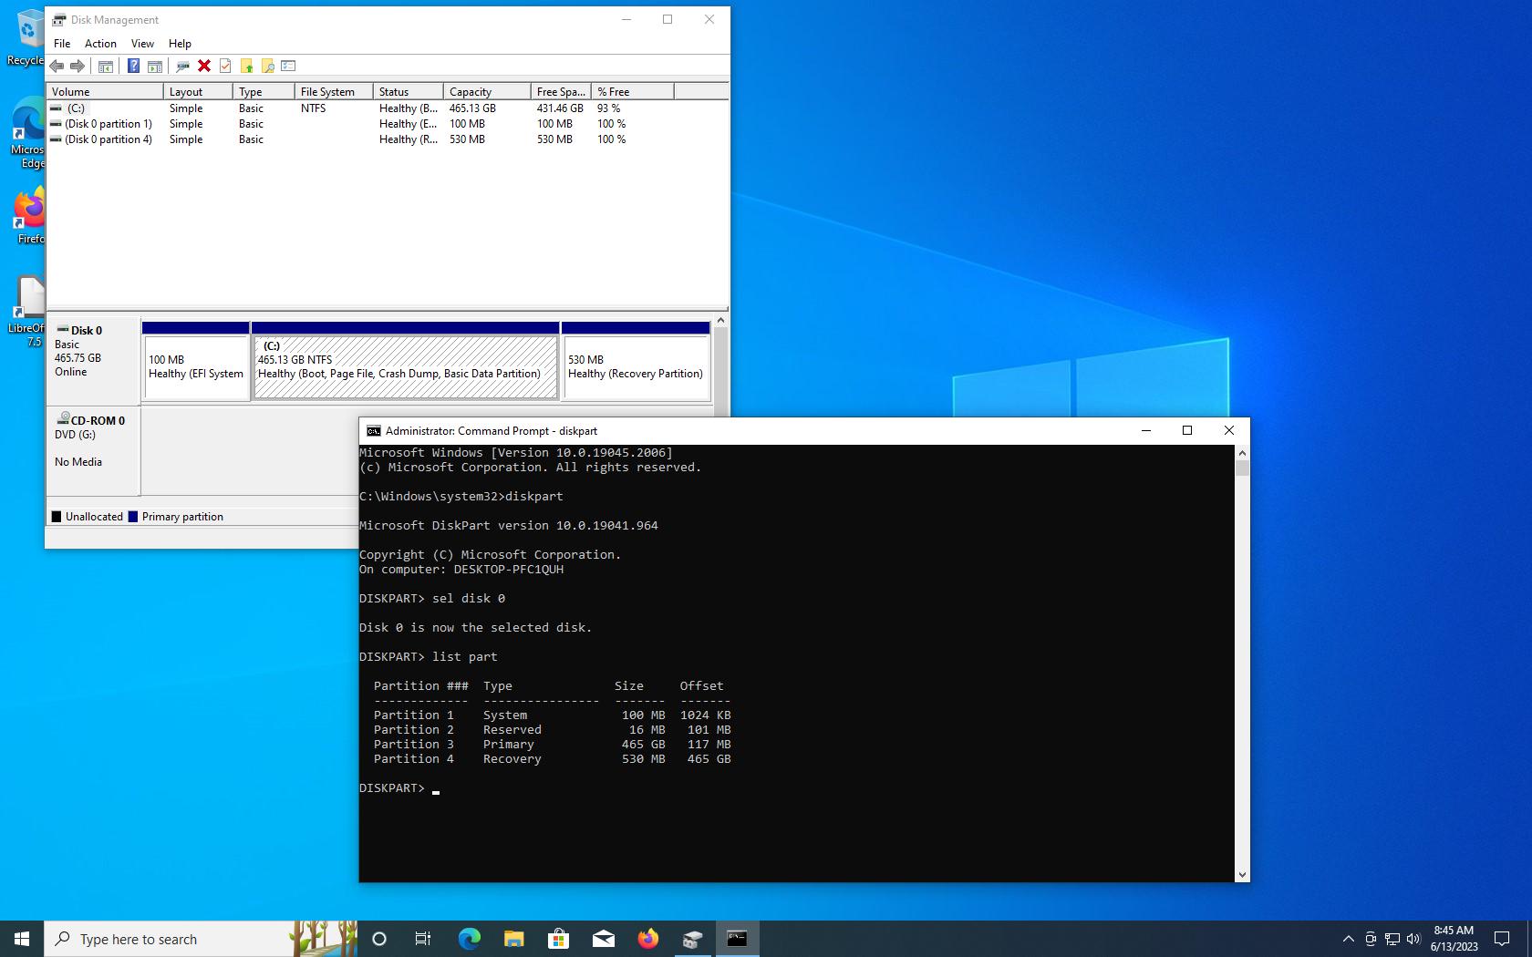Select the C: partition block in Disk 0
This screenshot has width=1532, height=957.
tap(405, 366)
